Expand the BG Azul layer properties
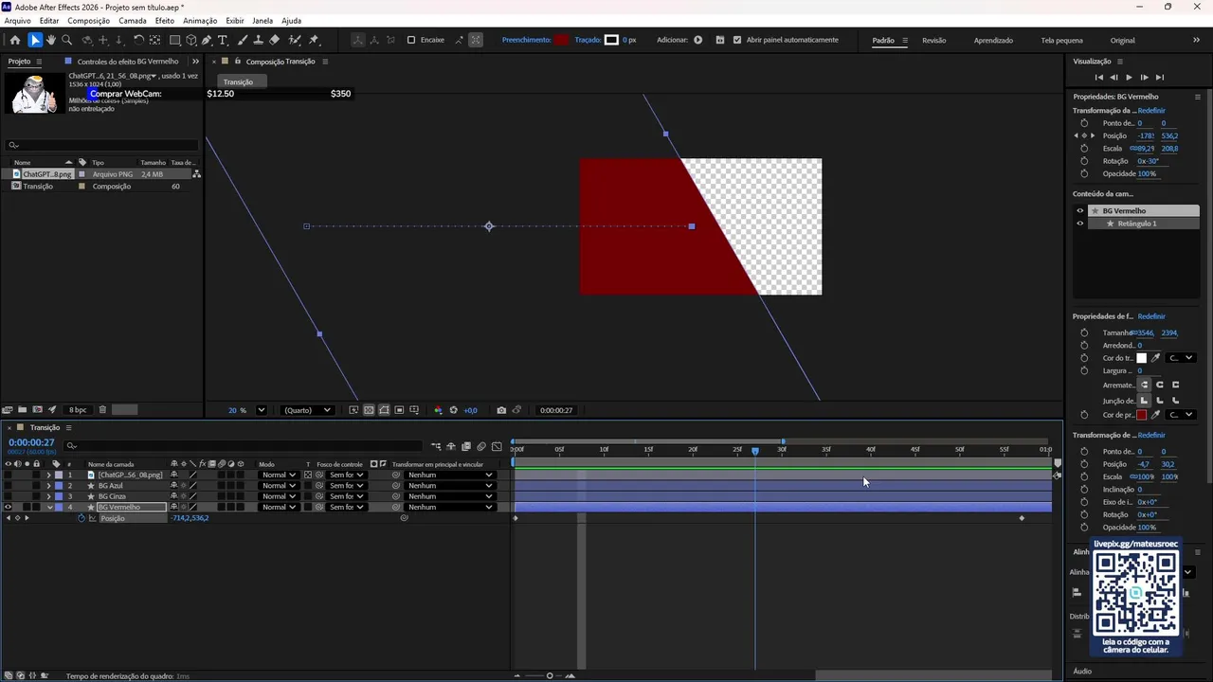 (x=49, y=486)
